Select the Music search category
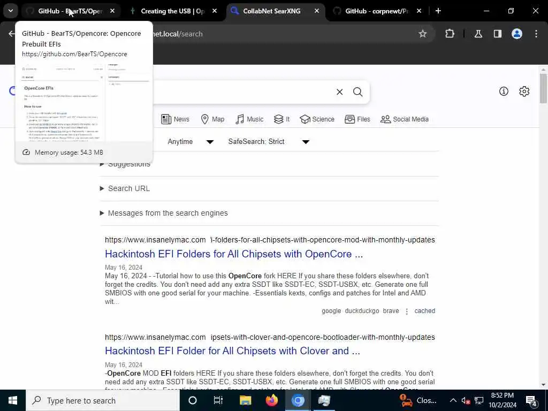Screen dimensions: 548x411 pos(249,119)
